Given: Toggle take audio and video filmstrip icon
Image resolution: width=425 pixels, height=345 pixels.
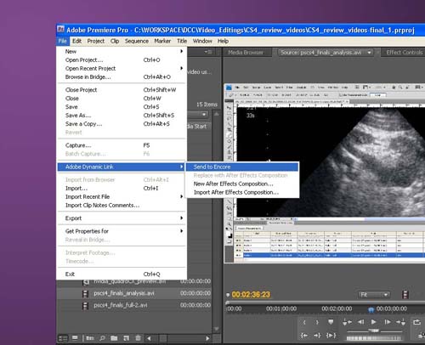Looking at the screenshot, I should tap(405, 295).
